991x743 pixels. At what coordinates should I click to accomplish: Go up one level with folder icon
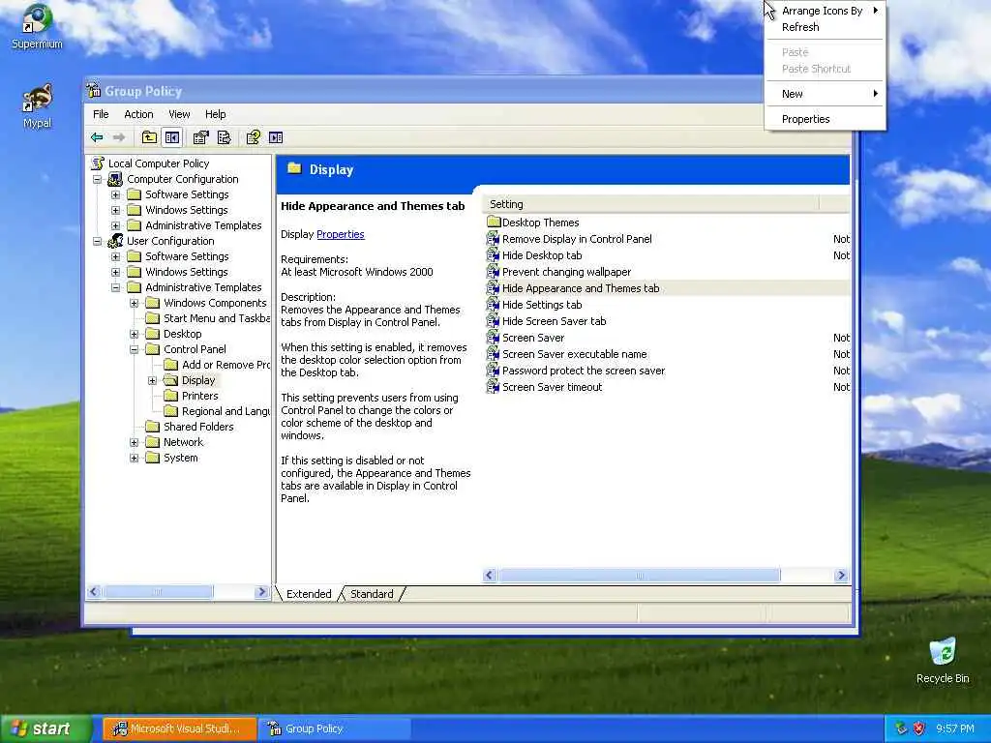click(149, 137)
